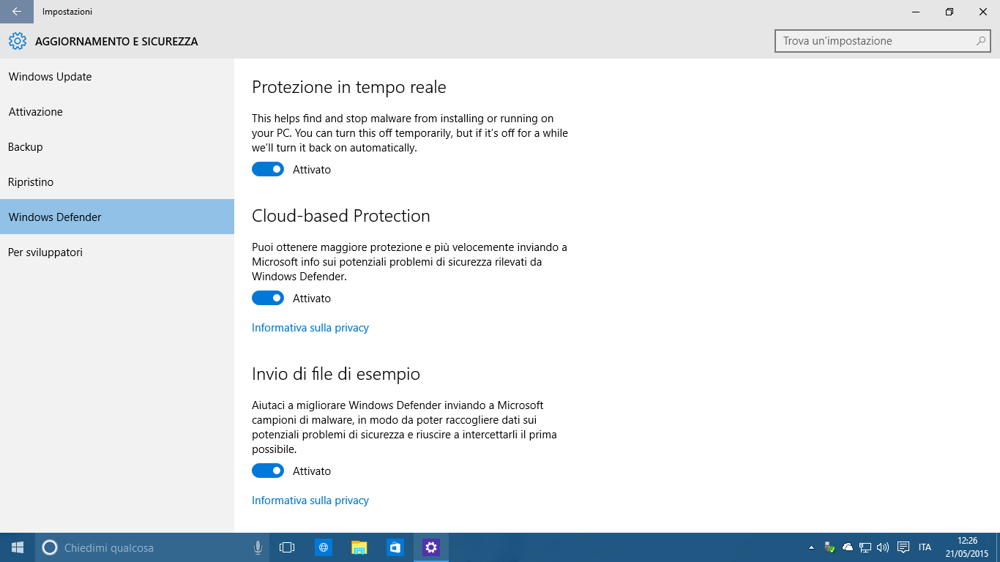Go back with the arrow button

(16, 12)
